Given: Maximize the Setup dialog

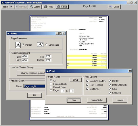Looking at the screenshot, I should (60, 34).
